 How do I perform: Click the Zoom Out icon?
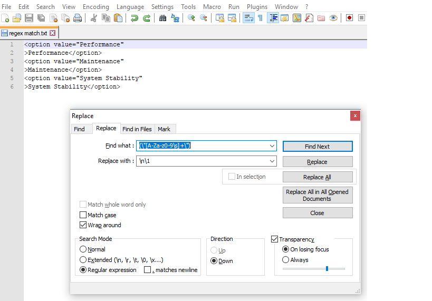[x=203, y=18]
